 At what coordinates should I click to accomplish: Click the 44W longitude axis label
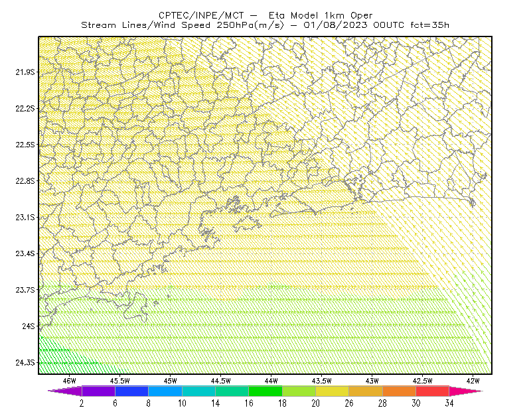271,381
